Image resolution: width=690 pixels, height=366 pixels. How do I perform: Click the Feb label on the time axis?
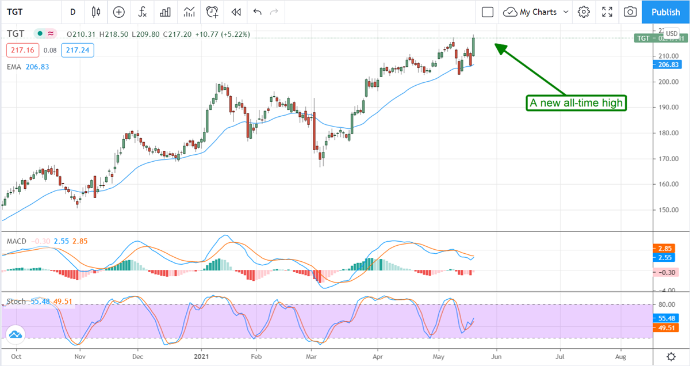pos(256,356)
